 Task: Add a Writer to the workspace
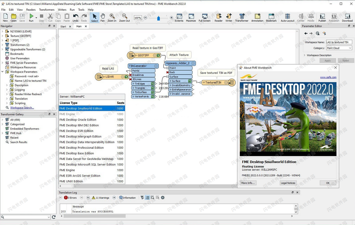point(229,18)
